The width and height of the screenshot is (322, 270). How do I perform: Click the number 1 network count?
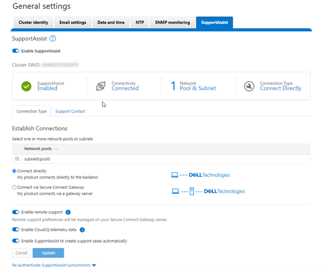173,86
